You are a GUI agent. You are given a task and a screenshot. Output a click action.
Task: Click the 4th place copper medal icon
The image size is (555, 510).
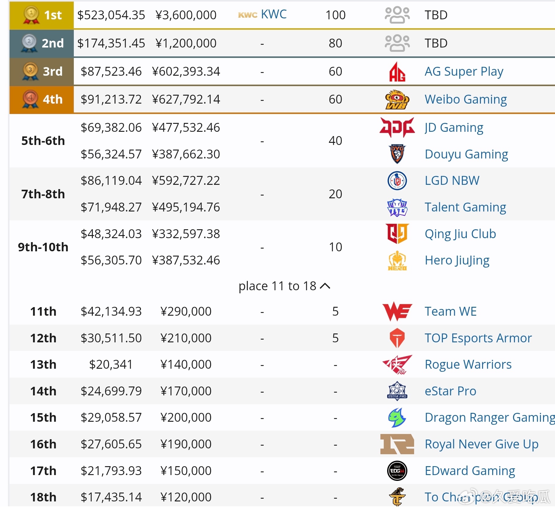30,99
